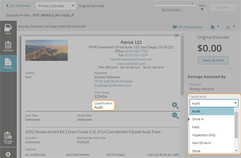This screenshot has width=241, height=158.
Task: Choose Non Drive-In classification
Action: pos(212,143)
